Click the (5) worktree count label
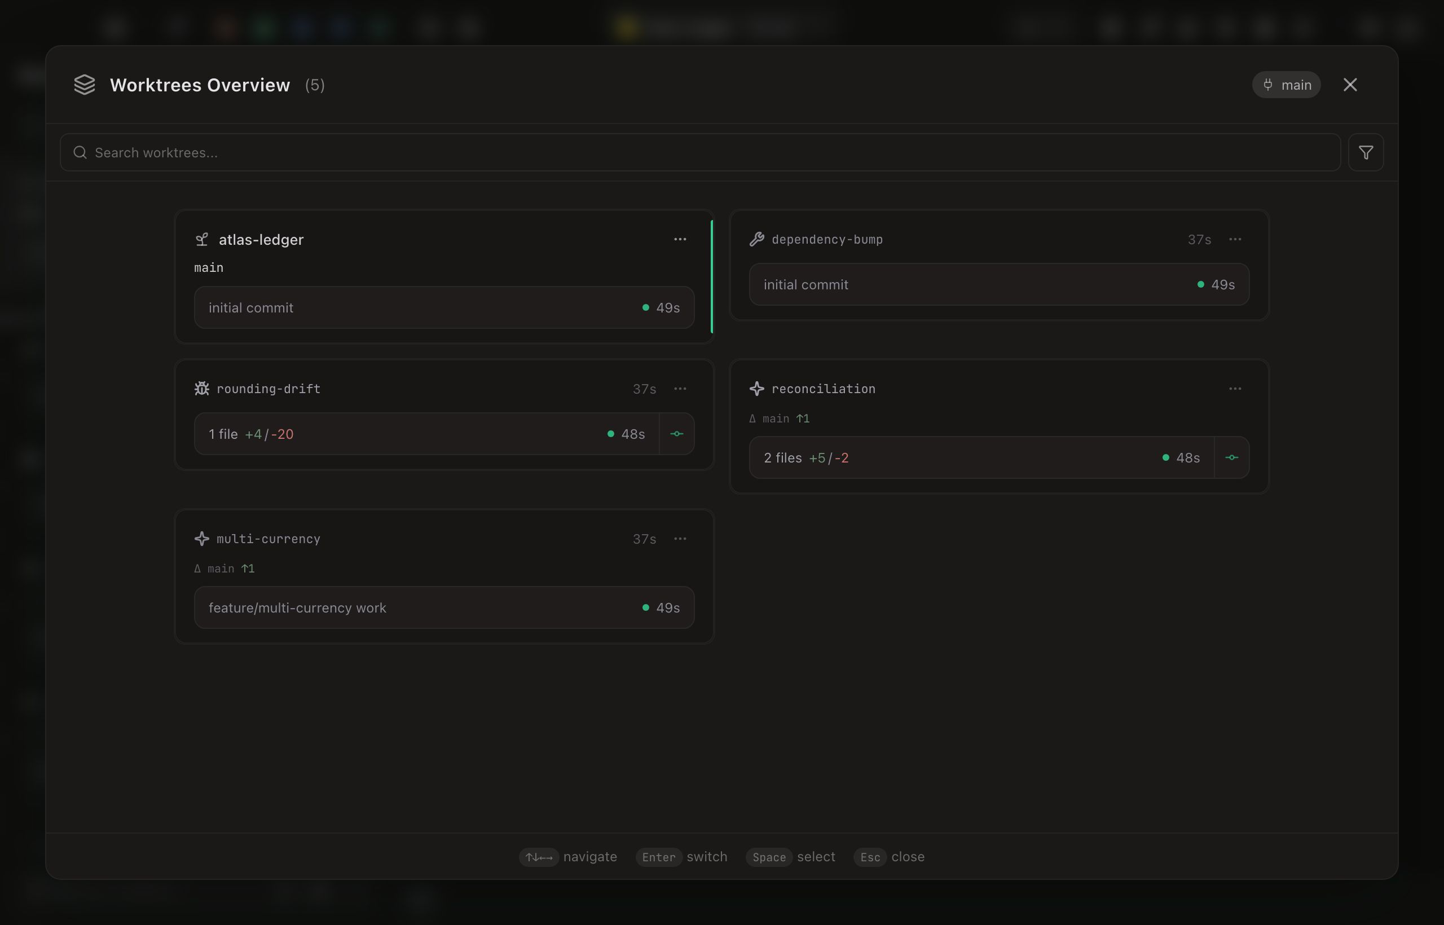The height and width of the screenshot is (925, 1444). pyautogui.click(x=315, y=85)
